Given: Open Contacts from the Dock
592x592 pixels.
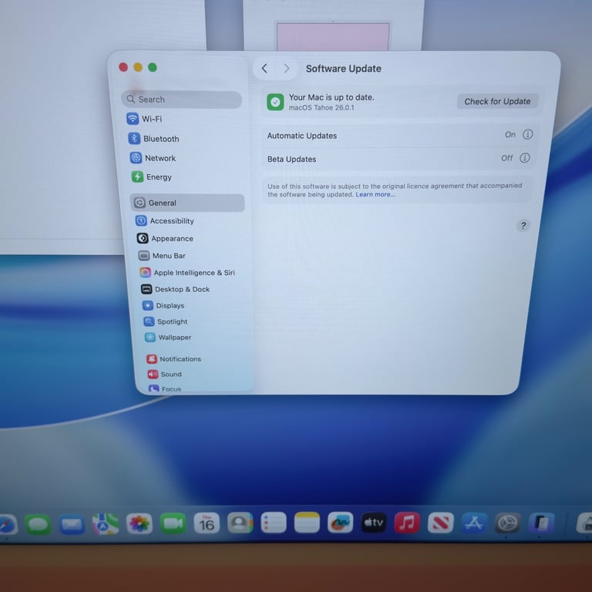Looking at the screenshot, I should point(240,523).
